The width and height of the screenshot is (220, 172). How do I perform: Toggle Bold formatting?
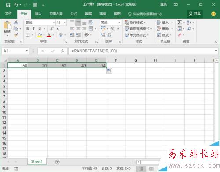coord(27,29)
